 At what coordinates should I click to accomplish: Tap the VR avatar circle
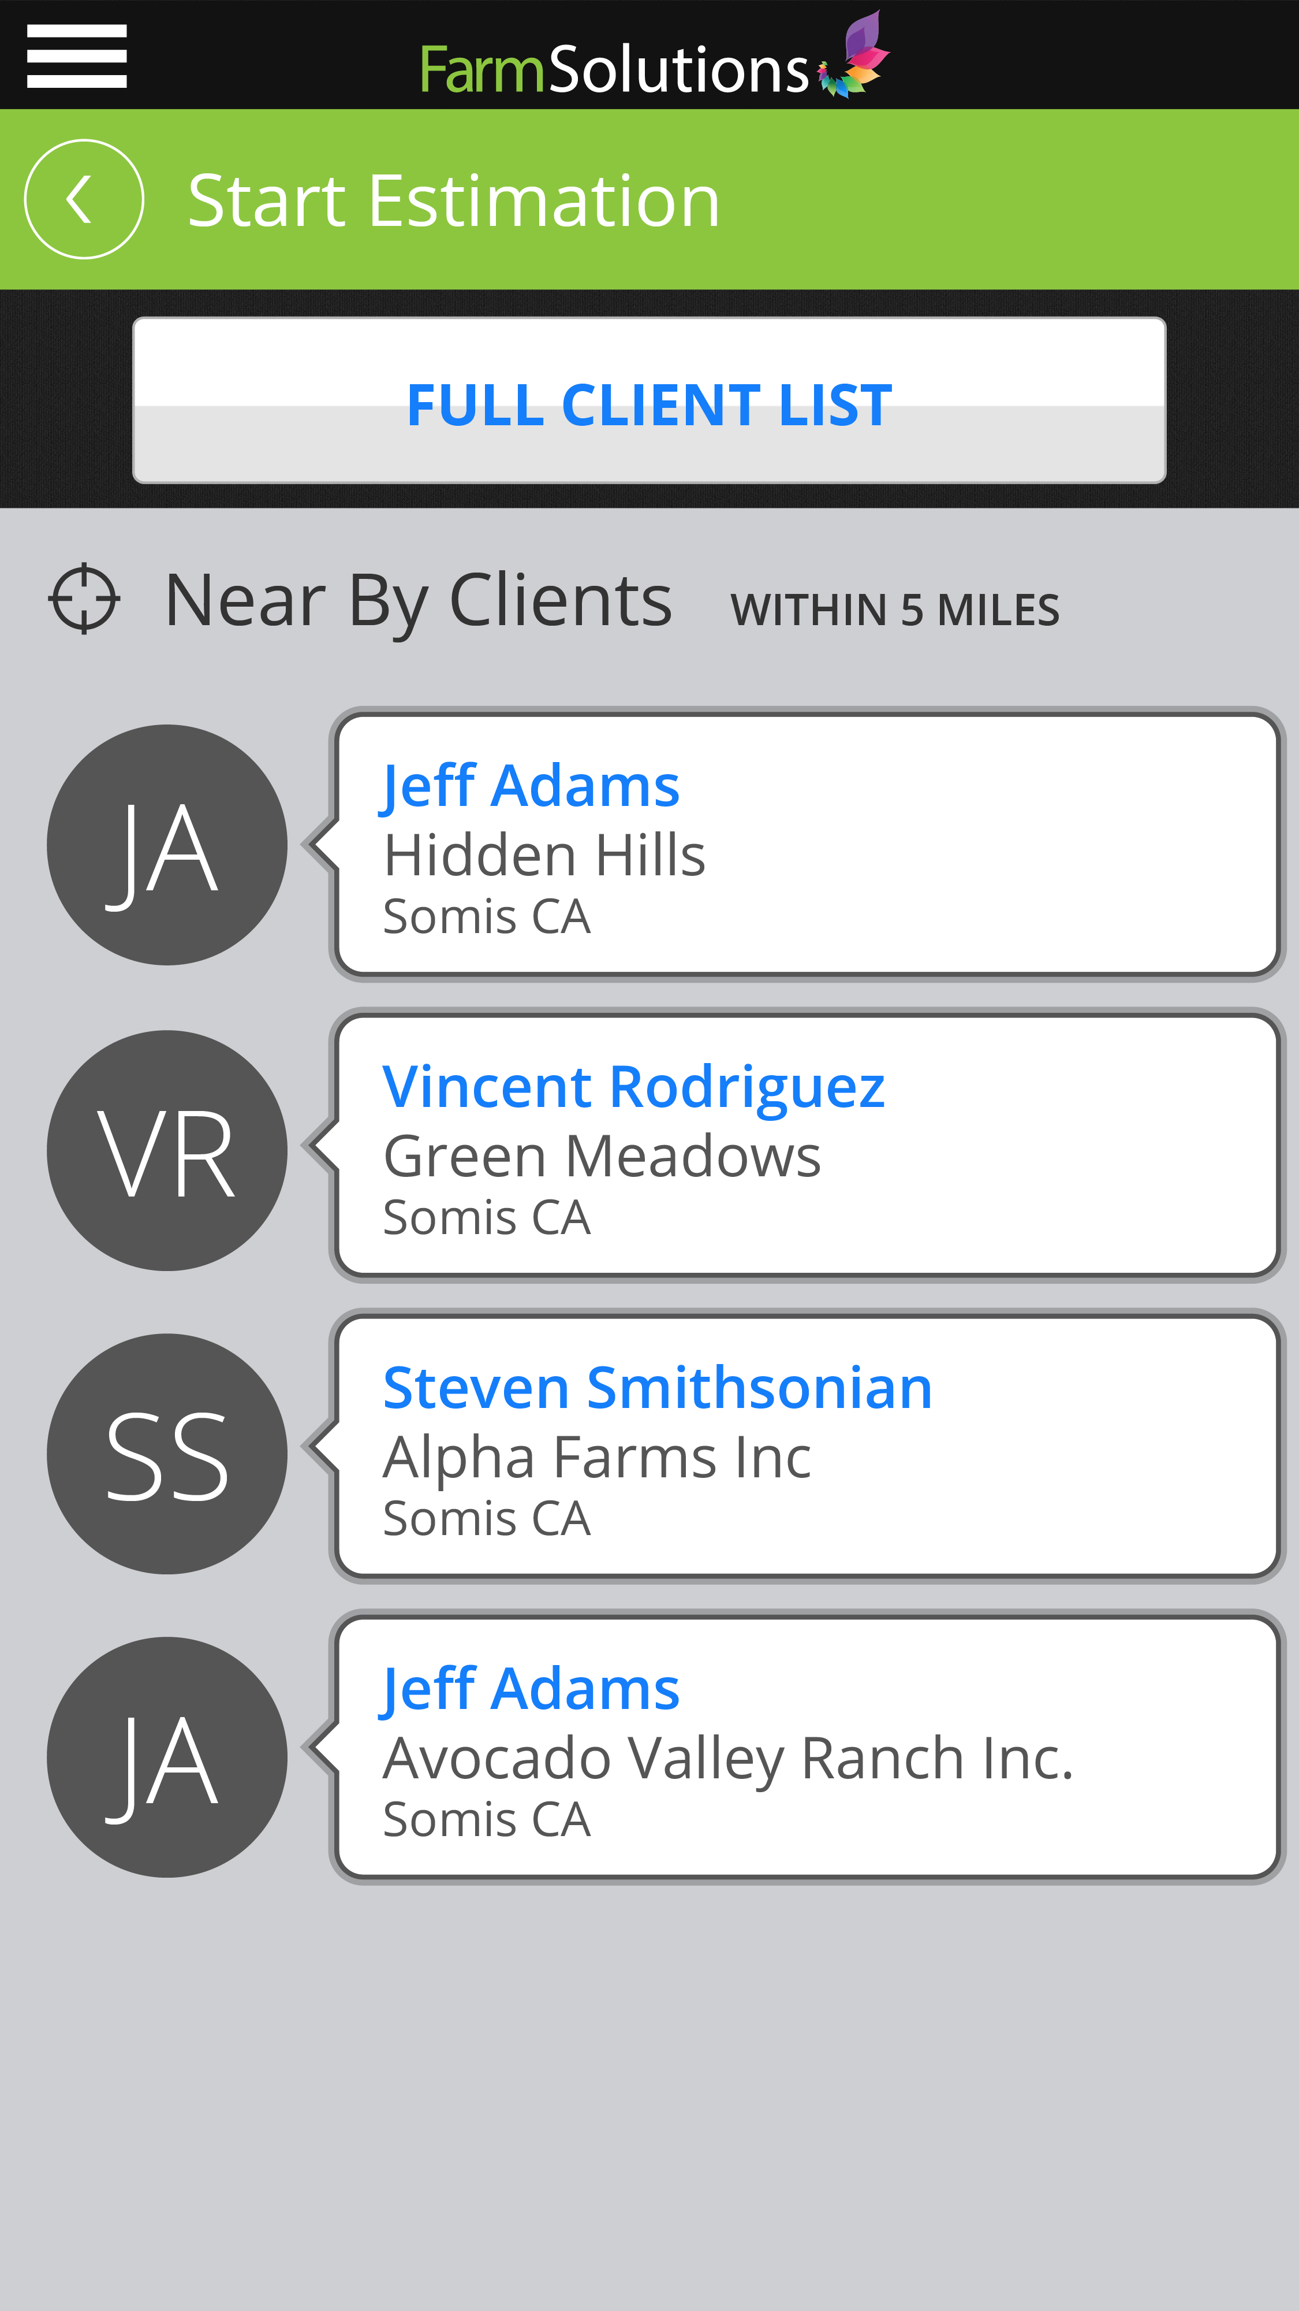pos(167,1150)
